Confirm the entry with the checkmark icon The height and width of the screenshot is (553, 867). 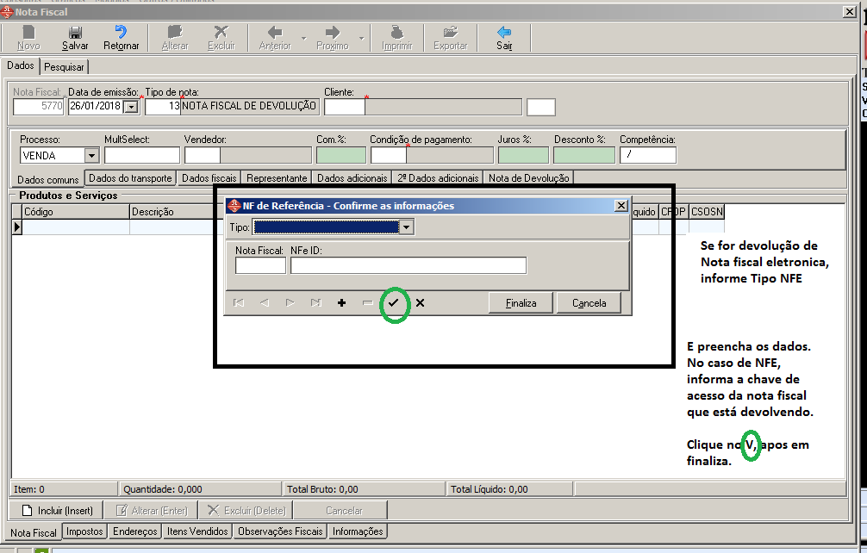(393, 302)
